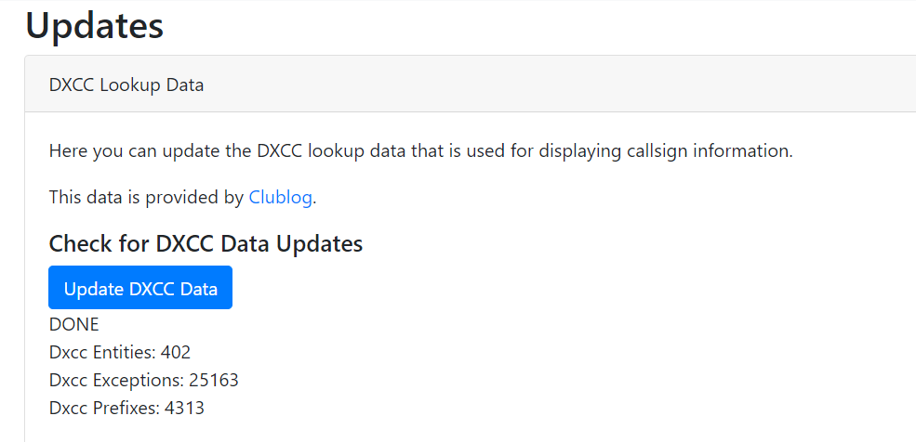Viewport: 916px width, 442px height.
Task: Click the "This data is provided by" text
Action: [146, 198]
